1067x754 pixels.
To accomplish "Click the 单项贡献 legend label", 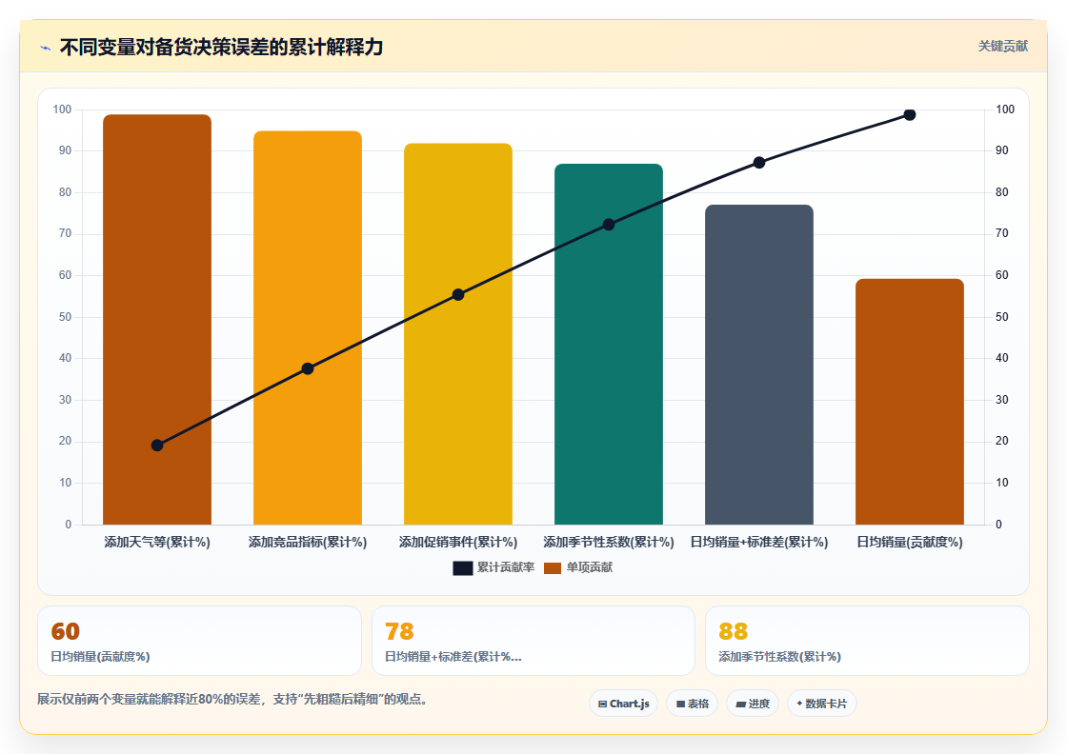I will tap(590, 567).
